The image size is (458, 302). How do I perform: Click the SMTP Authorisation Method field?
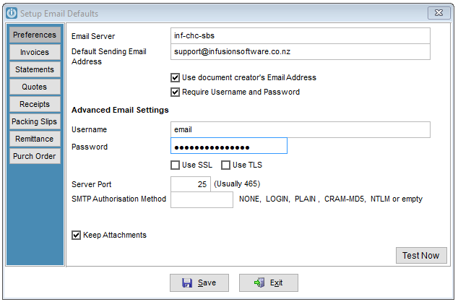click(x=202, y=200)
